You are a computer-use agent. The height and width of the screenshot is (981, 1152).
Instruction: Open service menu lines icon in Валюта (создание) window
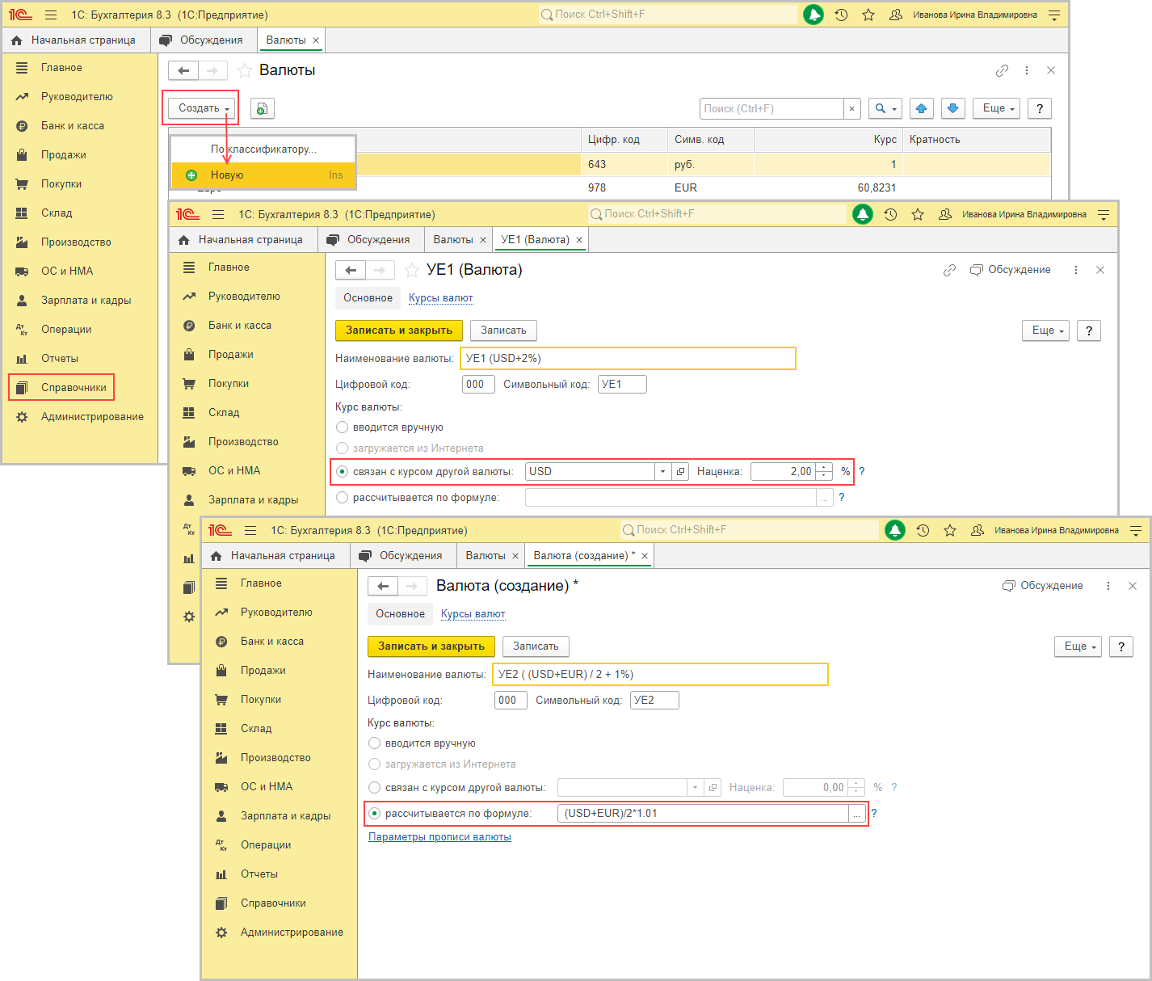1136,530
